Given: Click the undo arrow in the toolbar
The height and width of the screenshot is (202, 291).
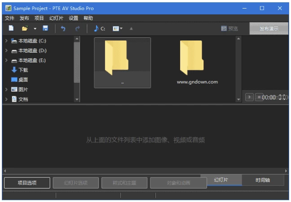Looking at the screenshot, I should (63, 28).
